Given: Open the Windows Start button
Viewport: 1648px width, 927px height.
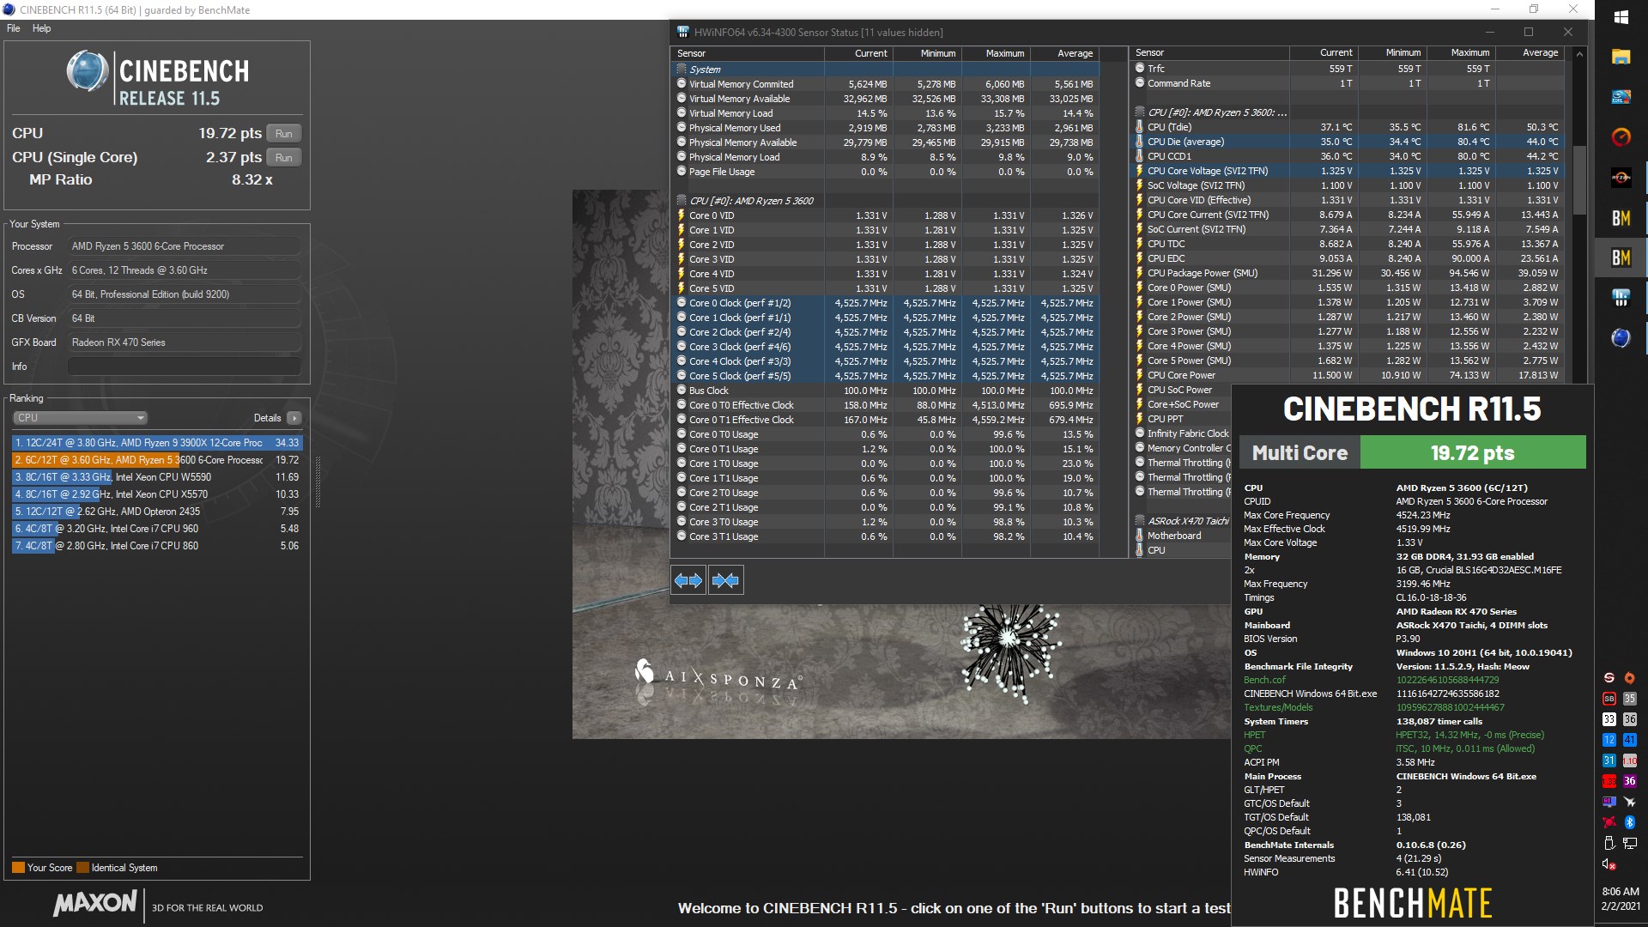Looking at the screenshot, I should (1621, 17).
